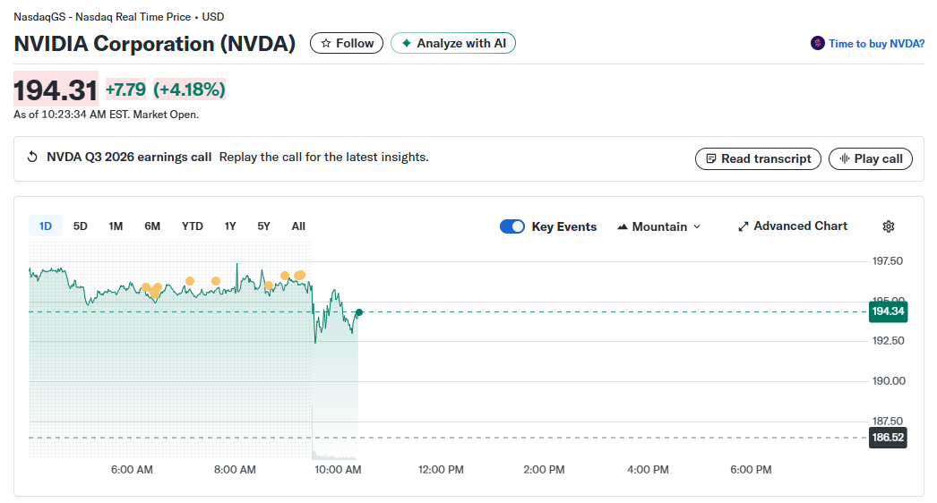Click the sparkle icon in Analyze with AI
The height and width of the screenshot is (503, 937).
coord(407,43)
